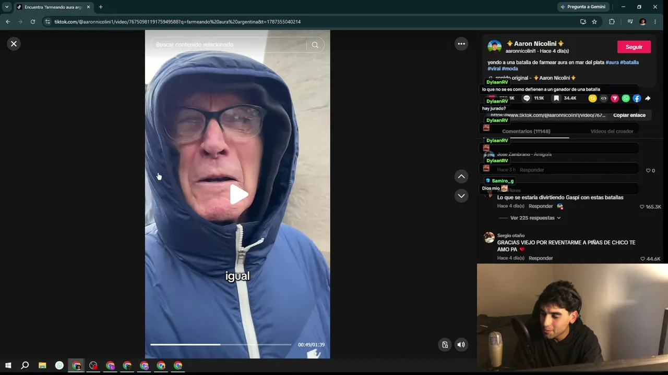668x375 pixels.
Task: Click the search magnifier in the video
Action: pyautogui.click(x=315, y=45)
